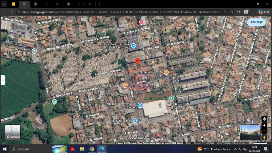This screenshot has height=153, width=272.
Task: View site information lock icon
Action: point(18,12)
